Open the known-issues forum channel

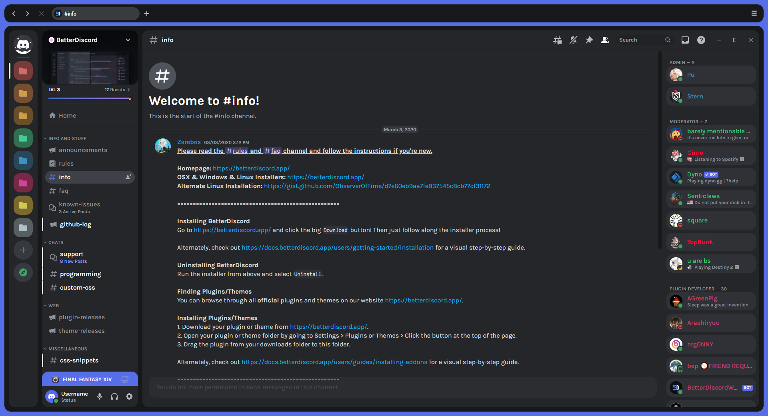(x=90, y=208)
